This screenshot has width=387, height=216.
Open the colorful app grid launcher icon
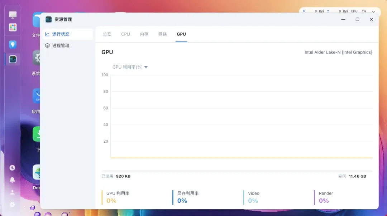(13, 28)
